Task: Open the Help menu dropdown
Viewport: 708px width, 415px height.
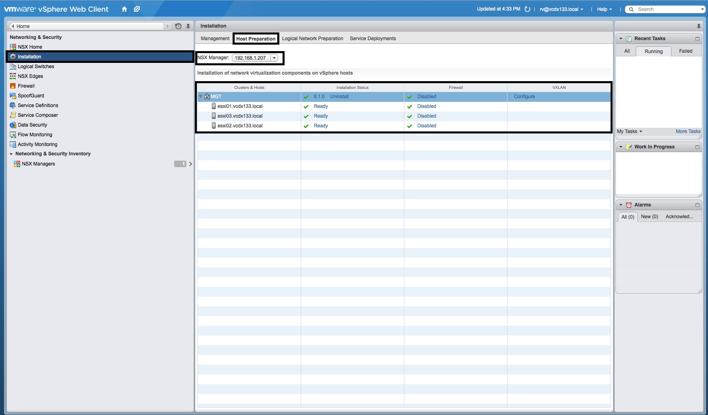Action: tap(604, 9)
